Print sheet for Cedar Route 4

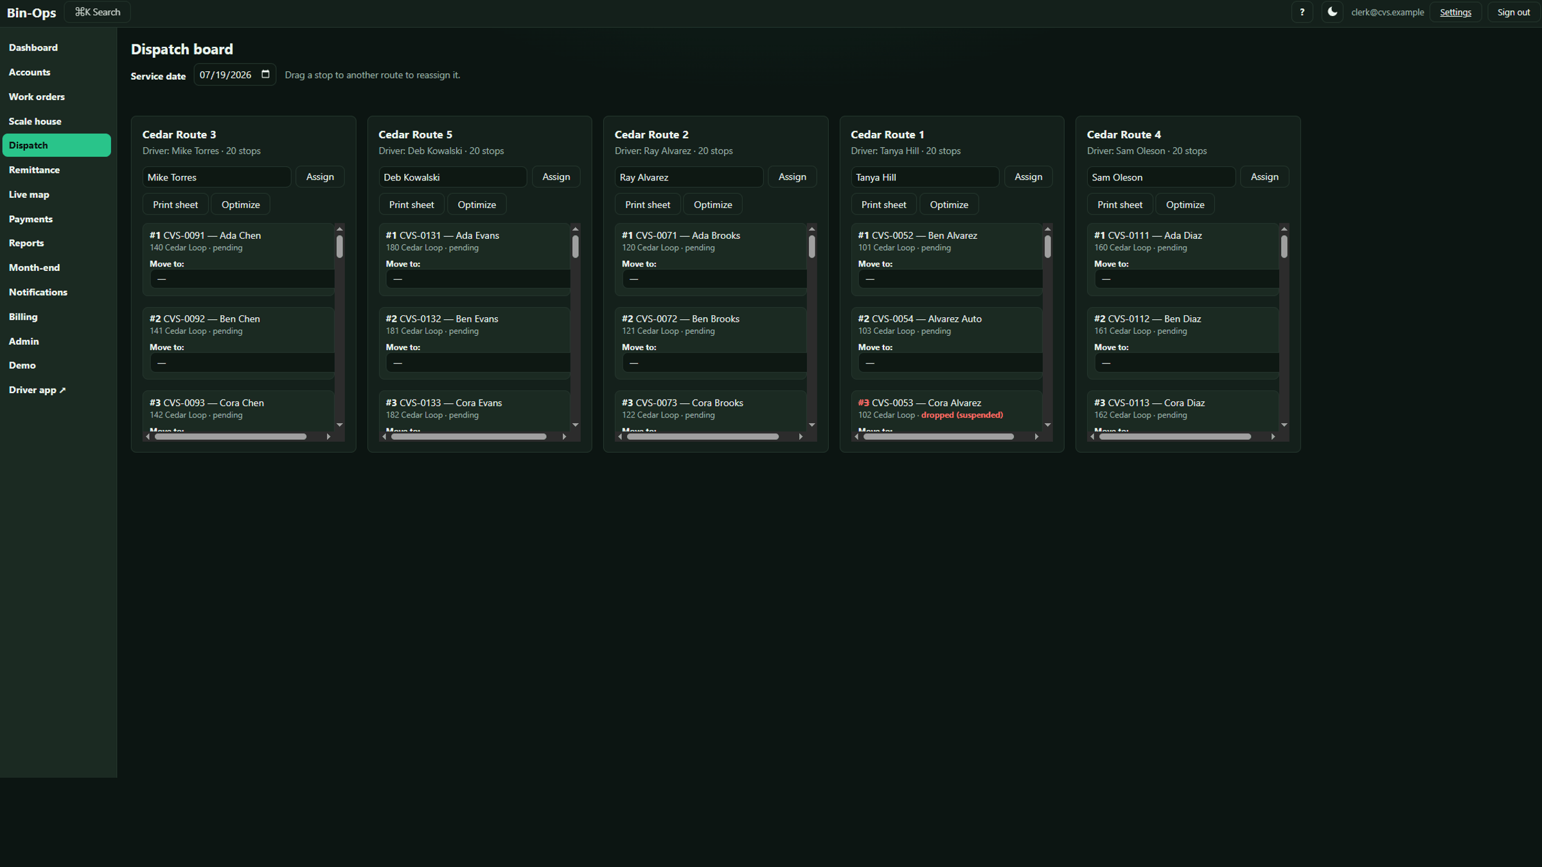pyautogui.click(x=1120, y=204)
